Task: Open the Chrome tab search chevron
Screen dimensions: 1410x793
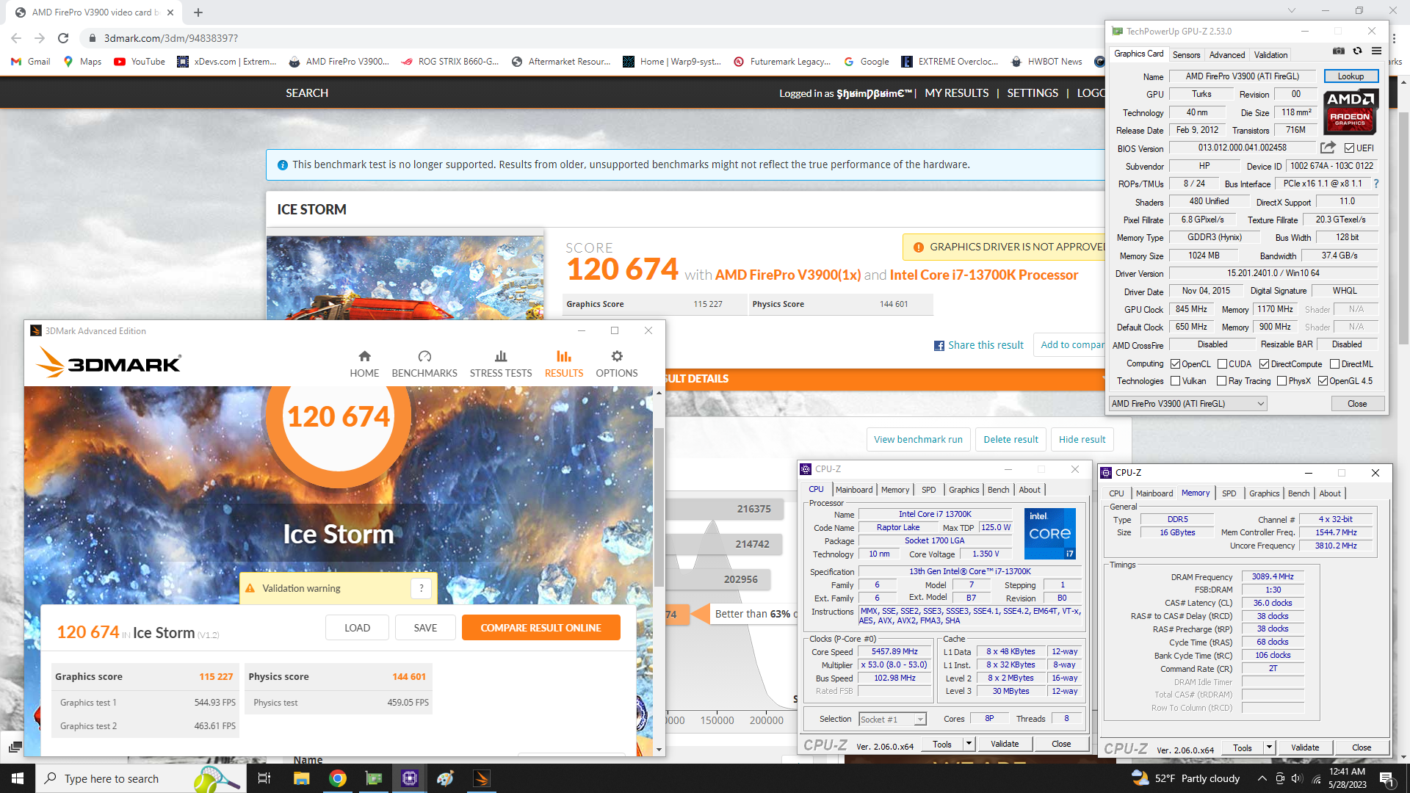Action: click(1291, 11)
